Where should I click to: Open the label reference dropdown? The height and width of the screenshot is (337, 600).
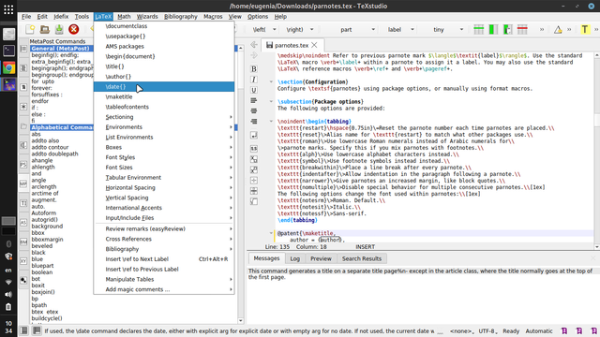click(400, 29)
